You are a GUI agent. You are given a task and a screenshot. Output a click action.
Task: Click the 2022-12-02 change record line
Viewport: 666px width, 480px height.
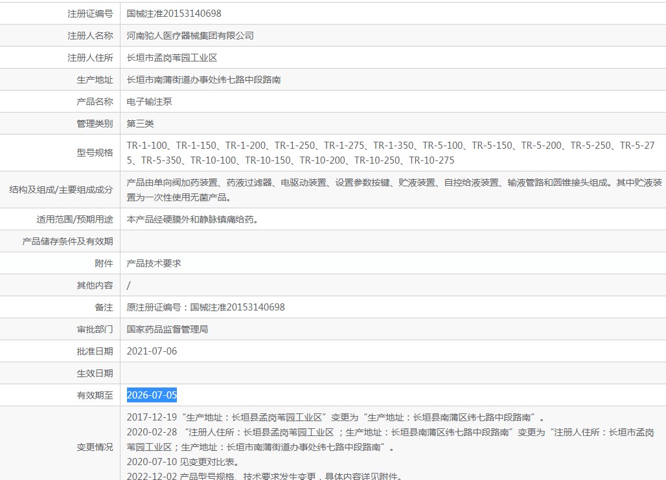coord(265,475)
